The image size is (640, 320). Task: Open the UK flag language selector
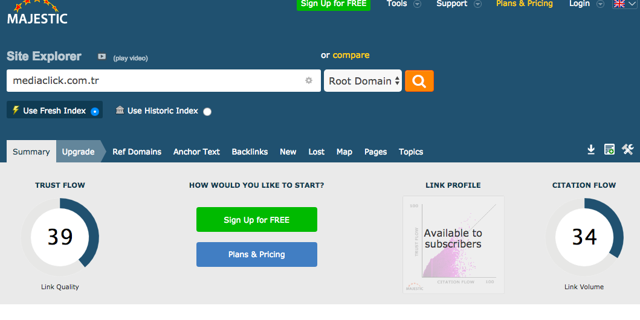pos(624,4)
